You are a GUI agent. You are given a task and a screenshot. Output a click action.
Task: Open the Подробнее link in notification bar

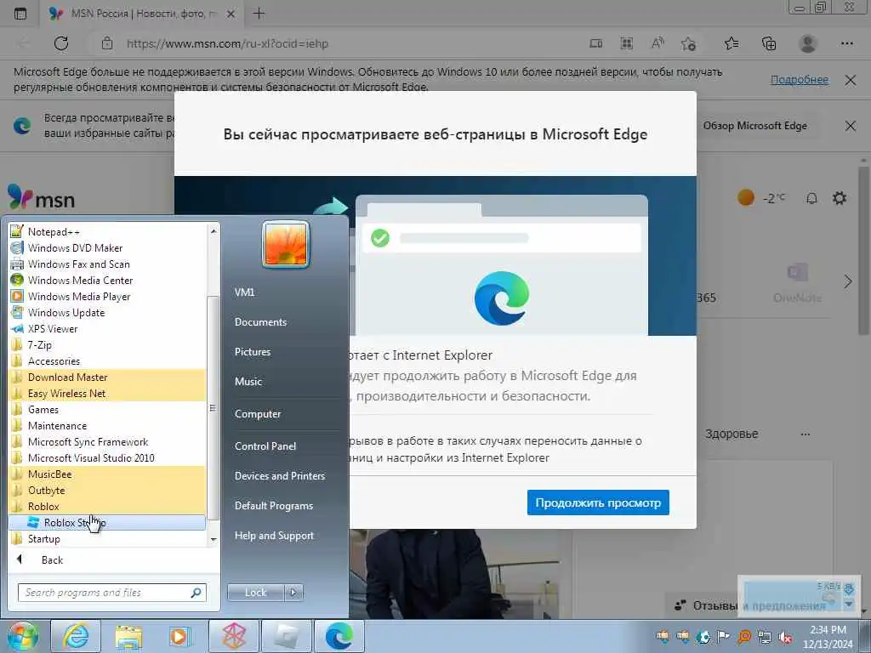tap(800, 79)
